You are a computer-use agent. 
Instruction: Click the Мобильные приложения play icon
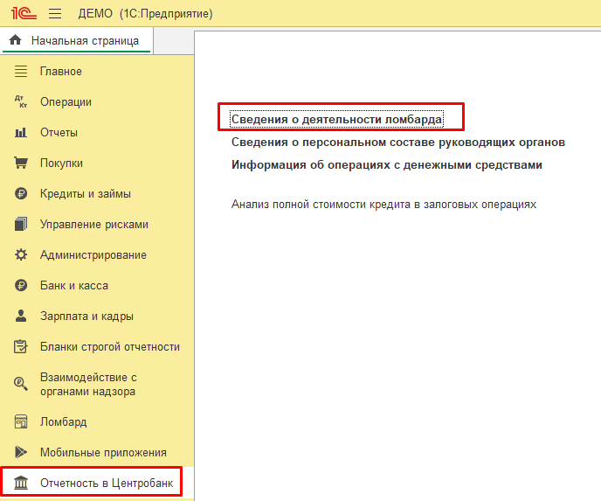[x=22, y=452]
